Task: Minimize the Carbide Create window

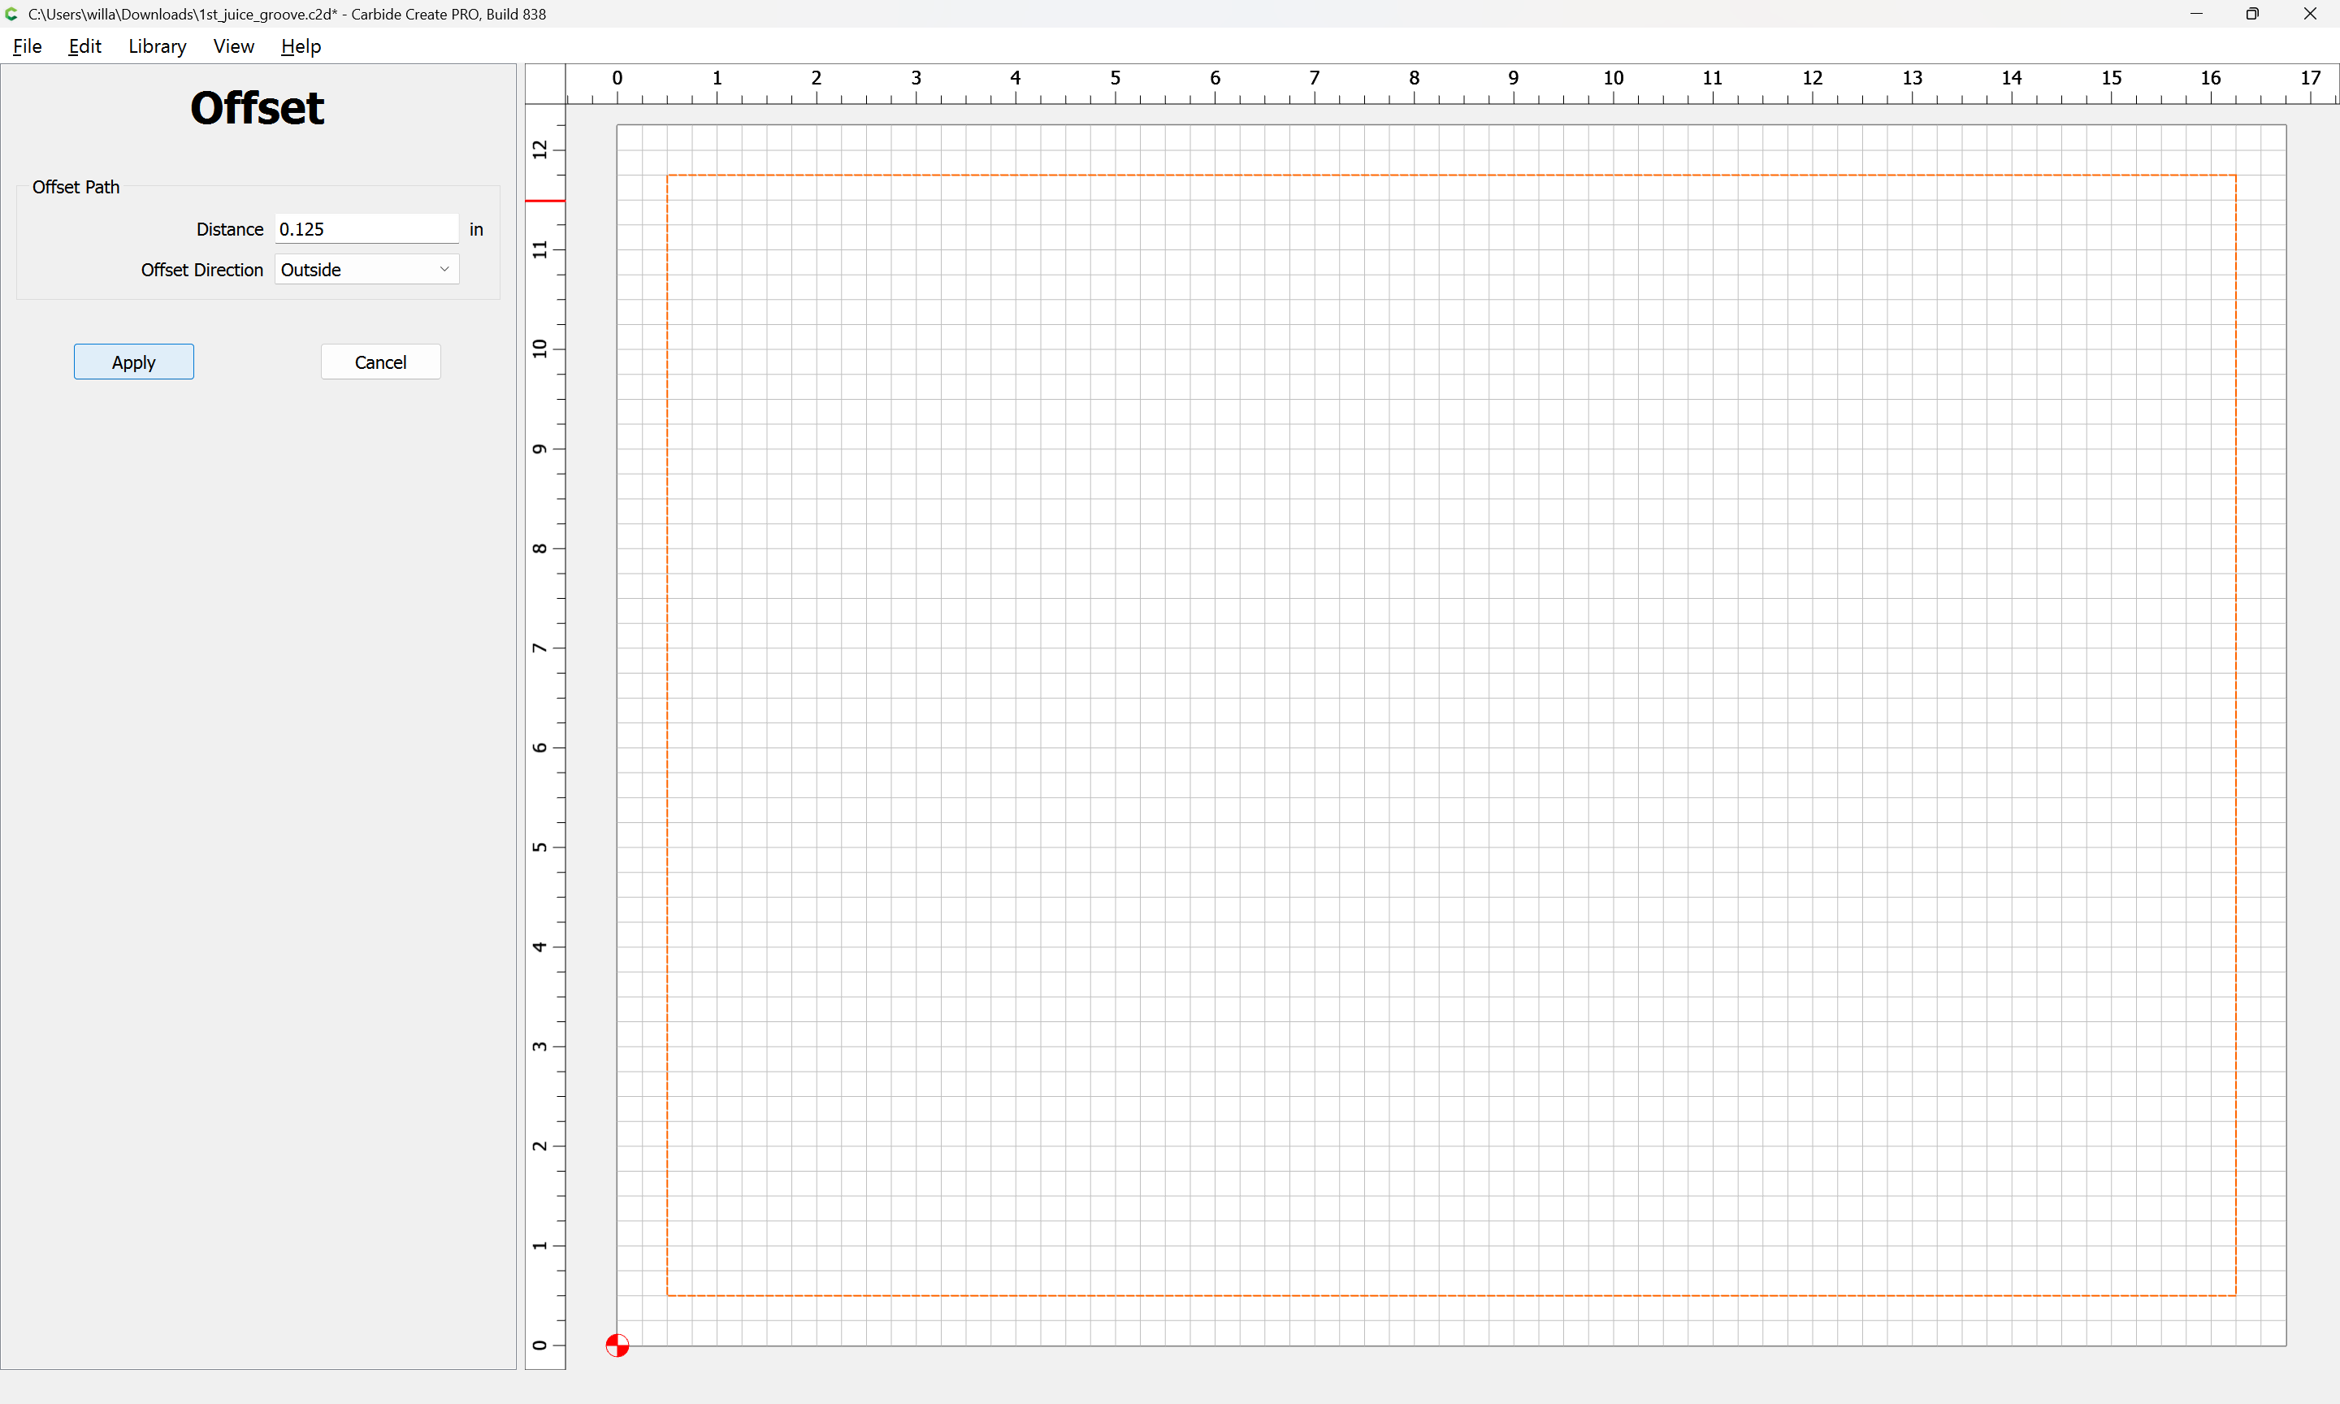Action: click(2196, 13)
